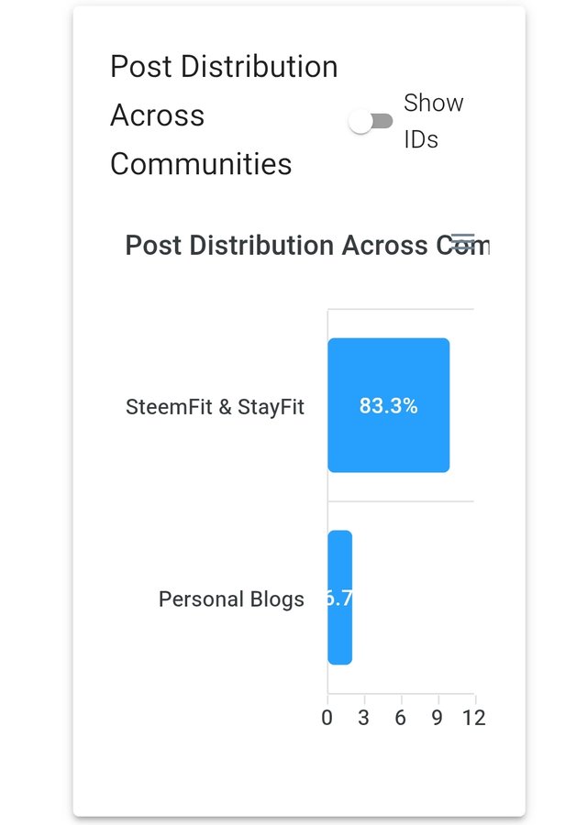Click the truncated 6.7 label on Personal Blogs bar

point(339,599)
